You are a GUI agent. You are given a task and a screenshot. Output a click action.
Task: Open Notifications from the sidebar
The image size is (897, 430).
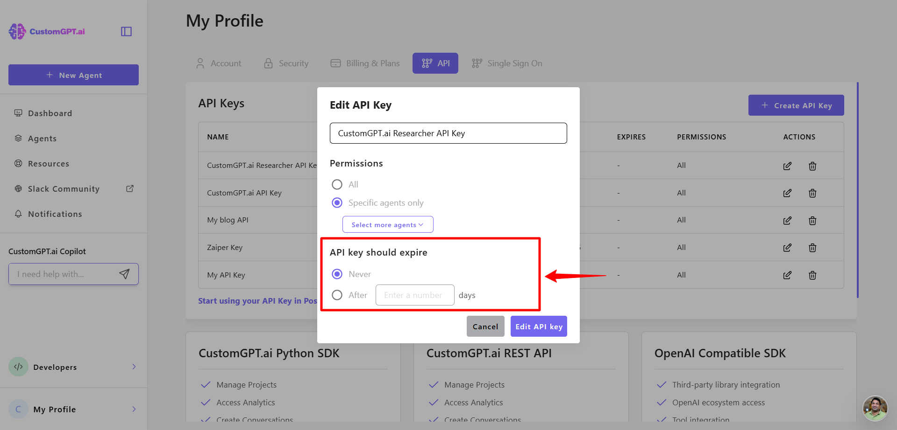[55, 214]
